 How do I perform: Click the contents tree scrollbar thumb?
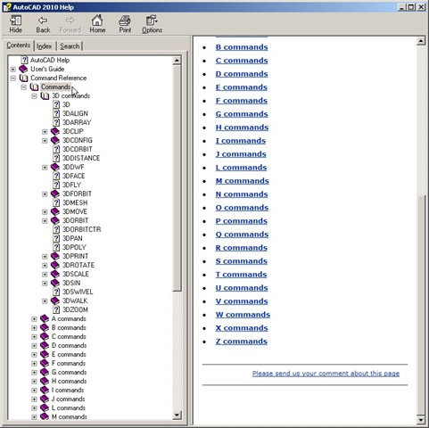click(x=177, y=178)
